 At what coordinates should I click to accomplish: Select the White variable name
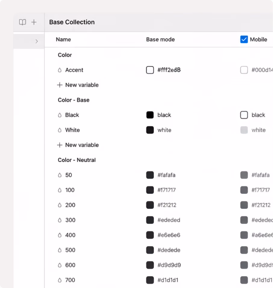pos(73,130)
